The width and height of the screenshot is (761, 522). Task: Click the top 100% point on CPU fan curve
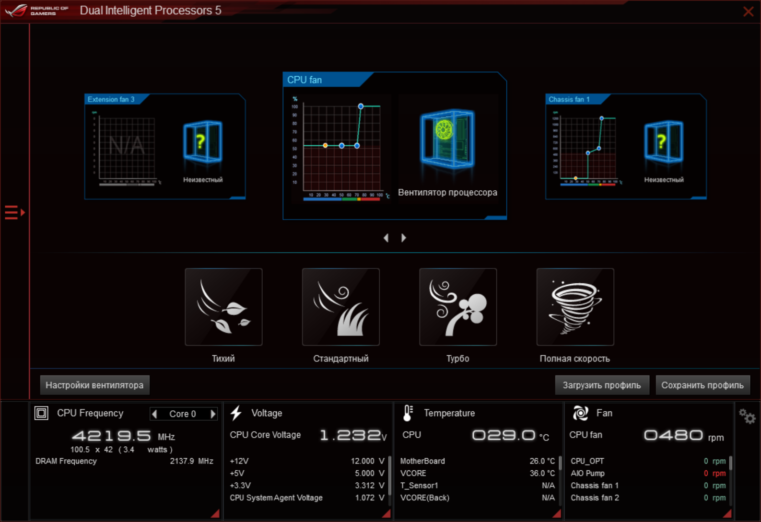(361, 106)
